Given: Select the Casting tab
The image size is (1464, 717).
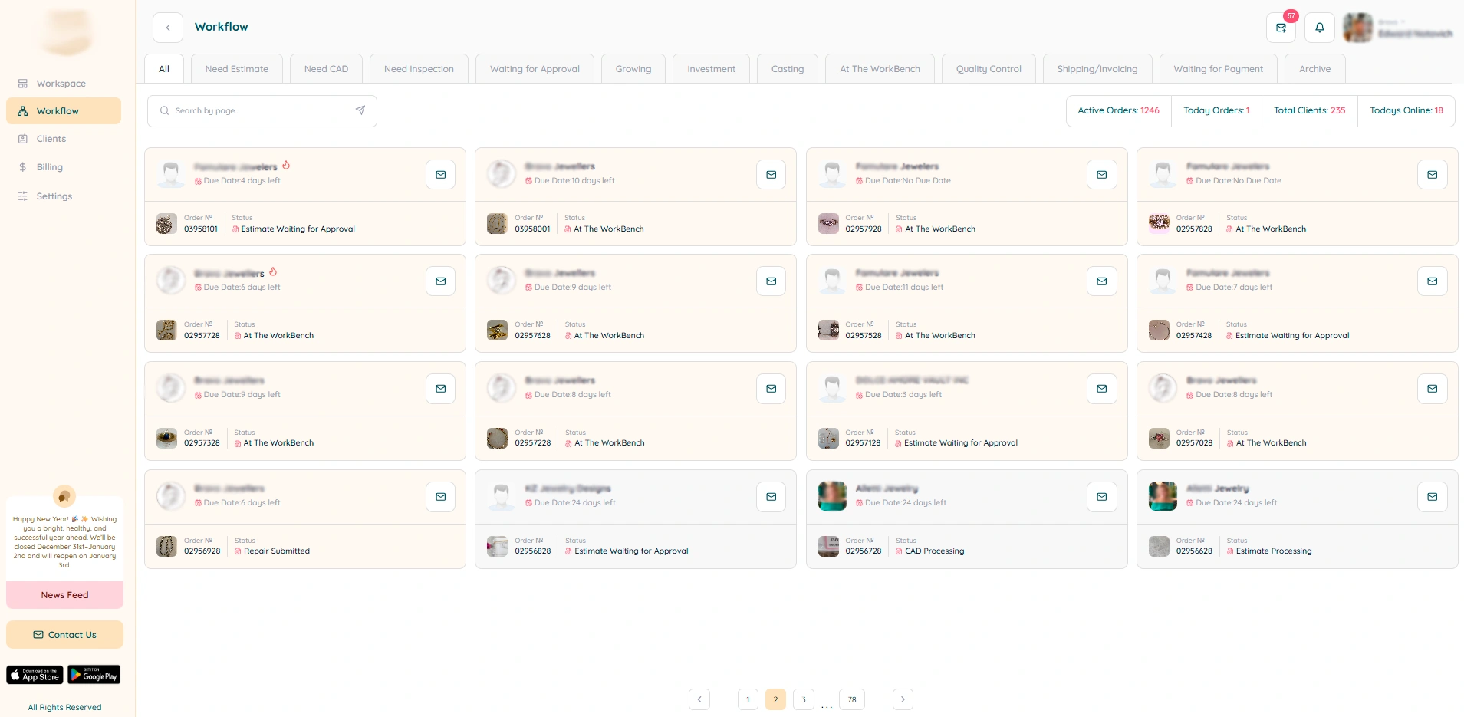Looking at the screenshot, I should tap(788, 69).
